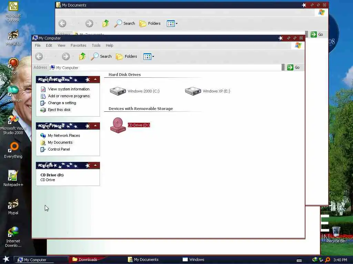Screen dimensions: 353x264
Task: Click Add or remove programs link
Action: [69, 96]
